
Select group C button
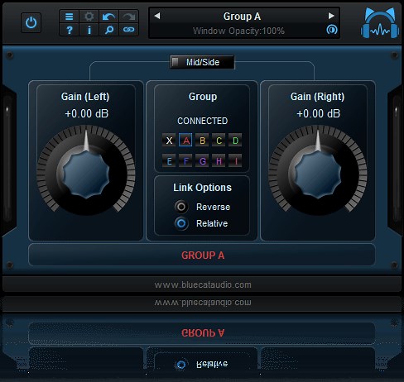(219, 141)
